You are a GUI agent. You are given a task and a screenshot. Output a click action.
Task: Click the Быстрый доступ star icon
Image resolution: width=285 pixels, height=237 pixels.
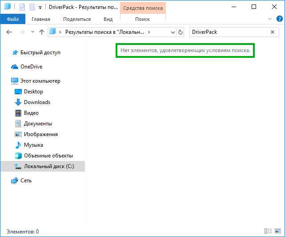pyautogui.click(x=15, y=52)
